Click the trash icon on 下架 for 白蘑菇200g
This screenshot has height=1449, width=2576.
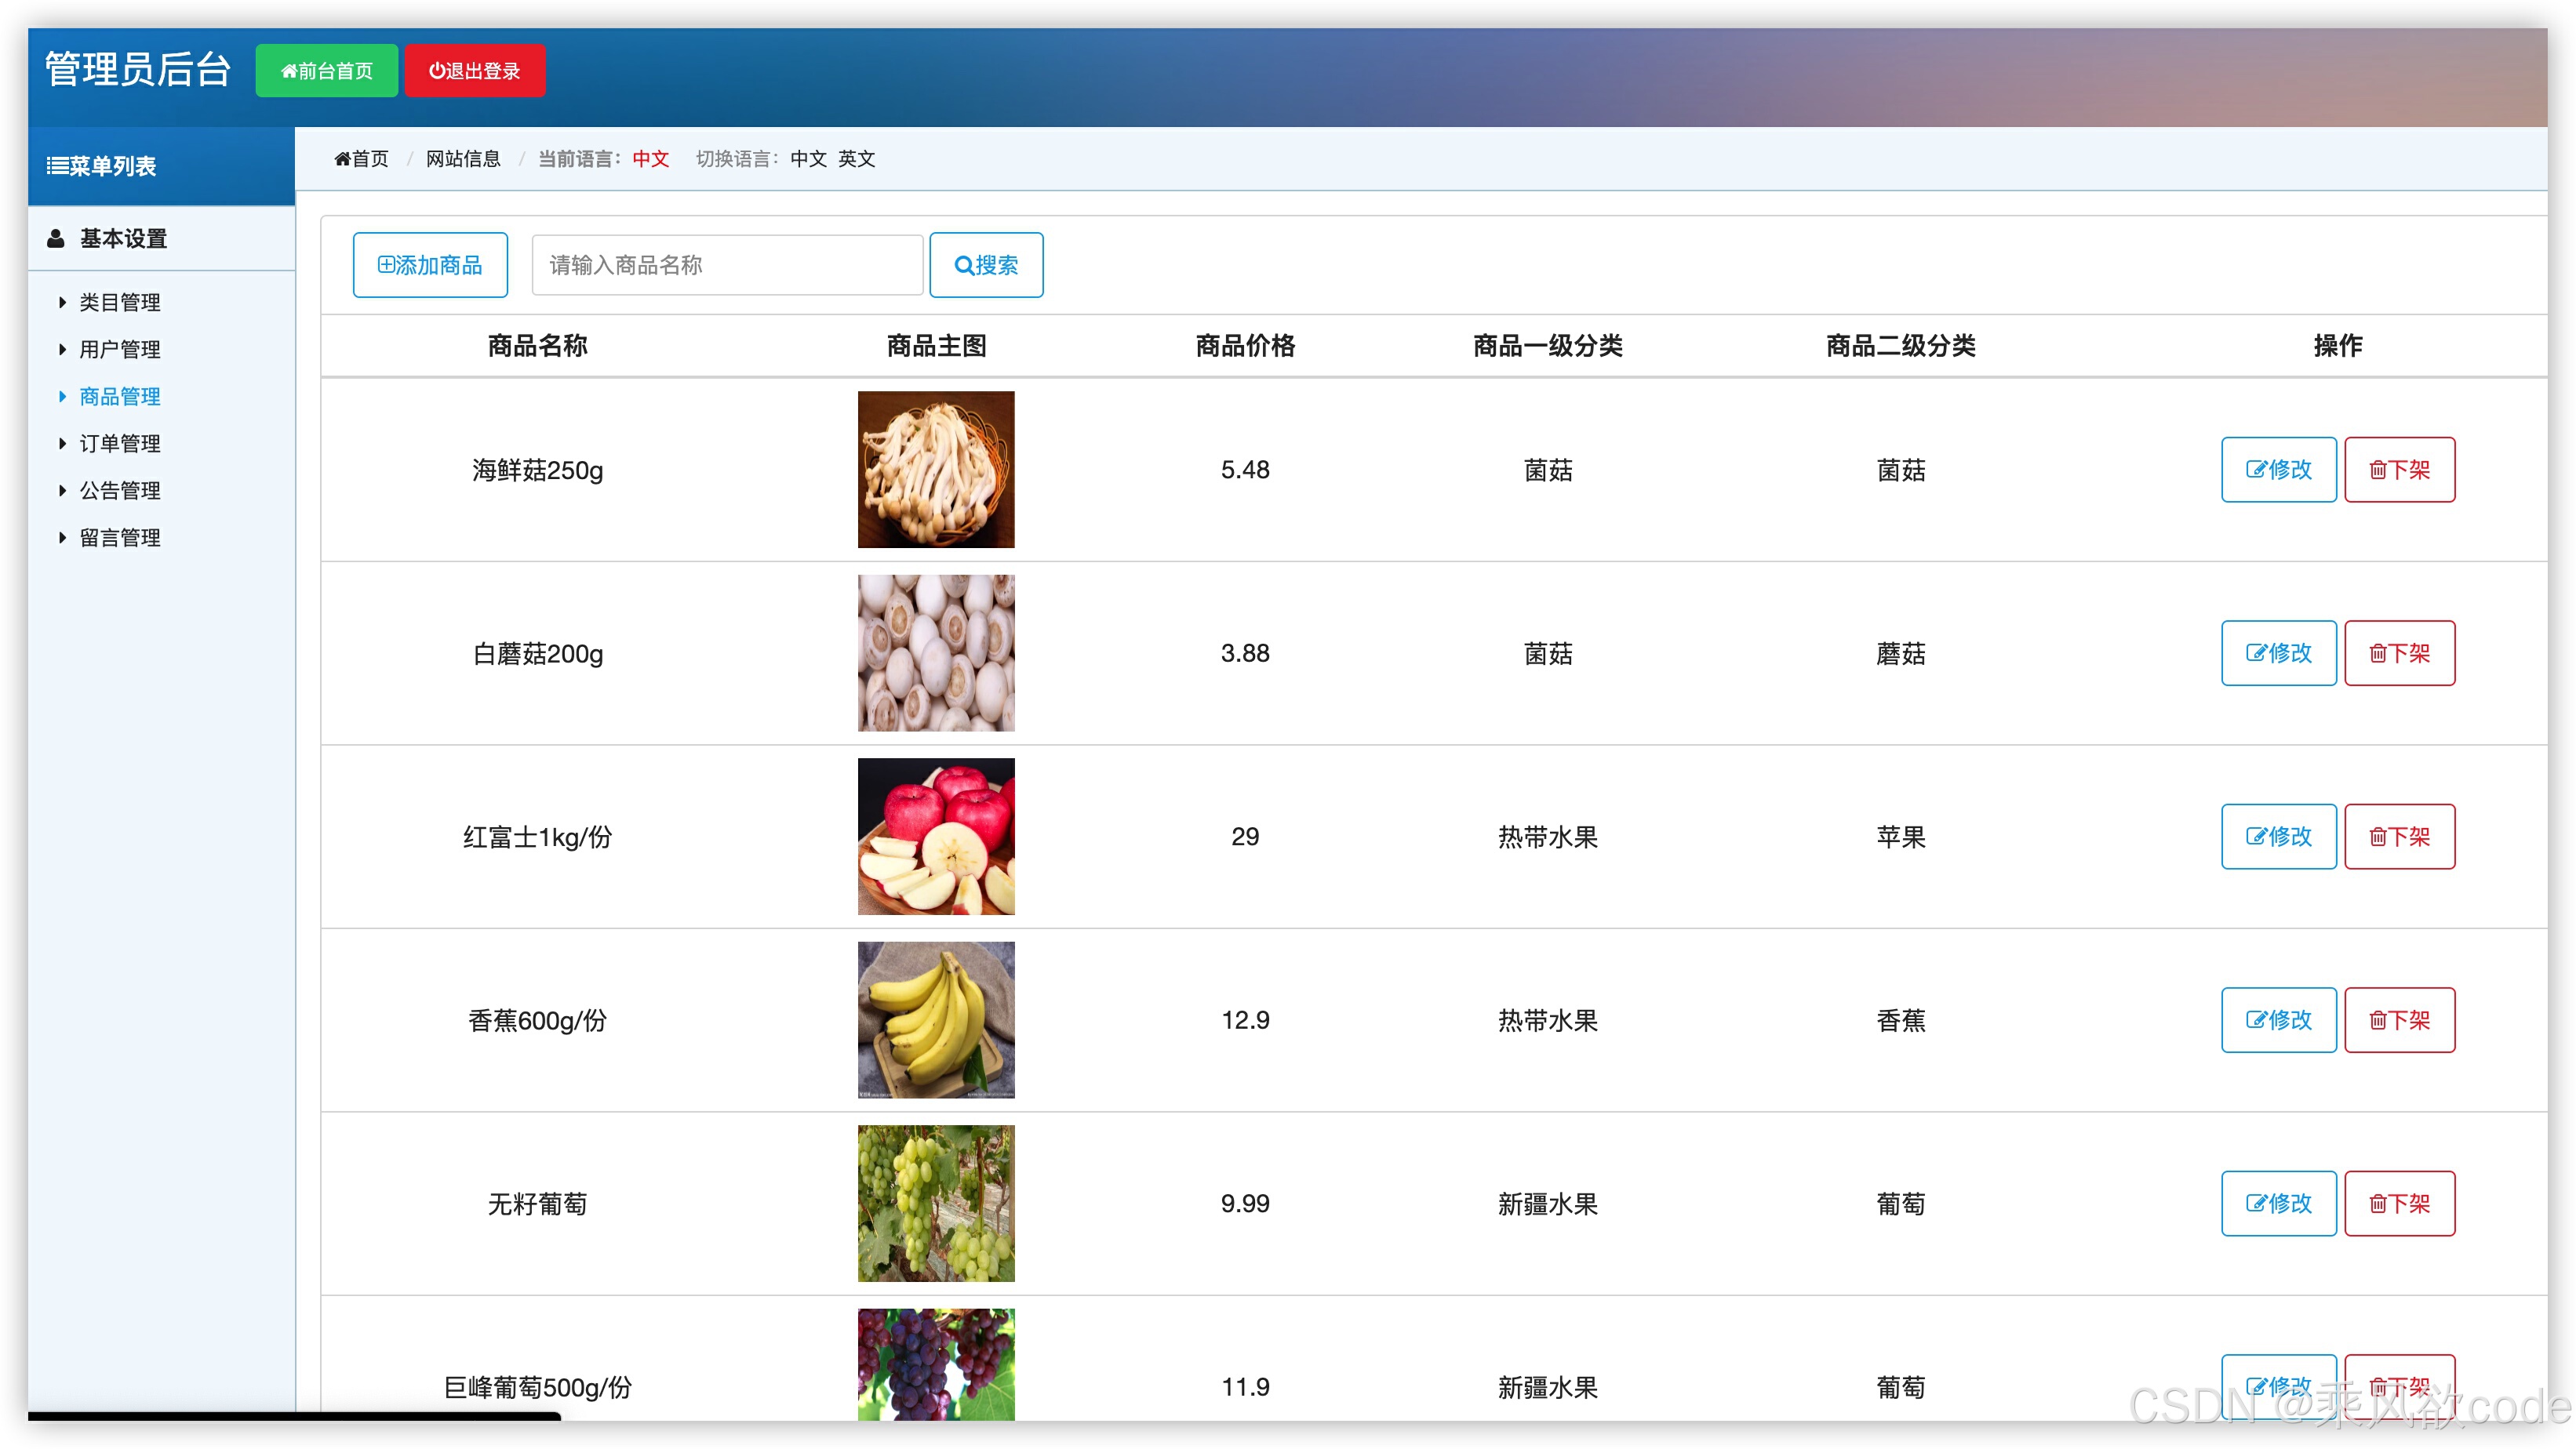point(2378,652)
